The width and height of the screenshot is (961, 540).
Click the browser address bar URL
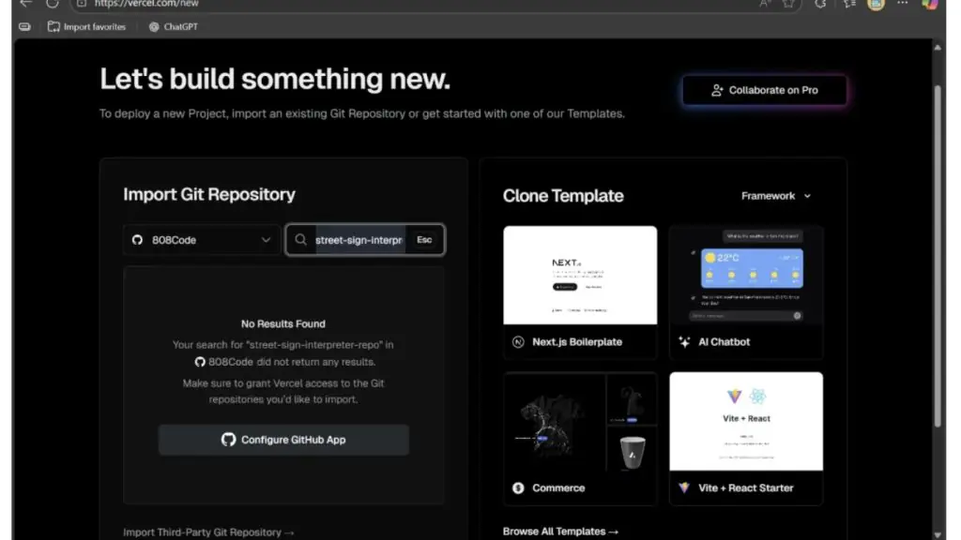(x=146, y=4)
